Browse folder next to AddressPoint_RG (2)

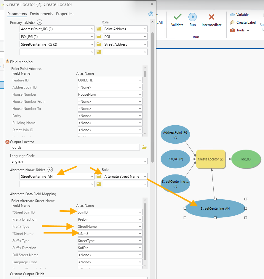[99, 29]
